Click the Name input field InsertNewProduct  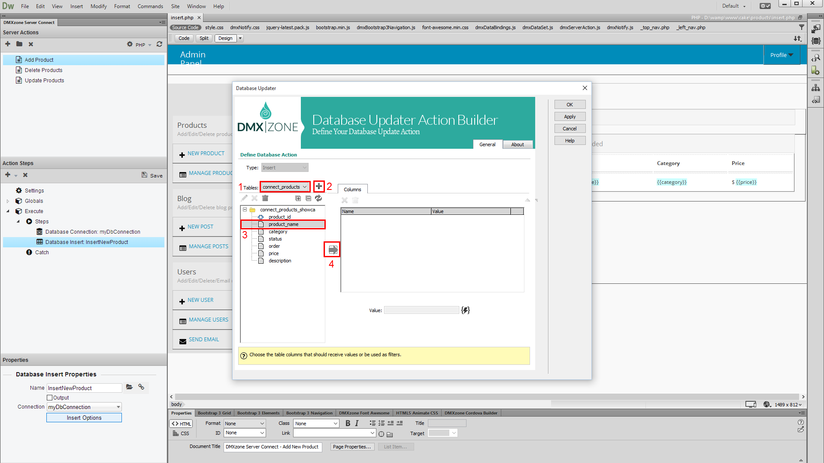(x=84, y=388)
